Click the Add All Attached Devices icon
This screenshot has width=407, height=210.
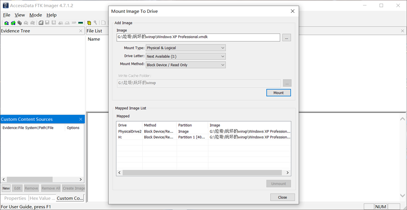point(13,23)
